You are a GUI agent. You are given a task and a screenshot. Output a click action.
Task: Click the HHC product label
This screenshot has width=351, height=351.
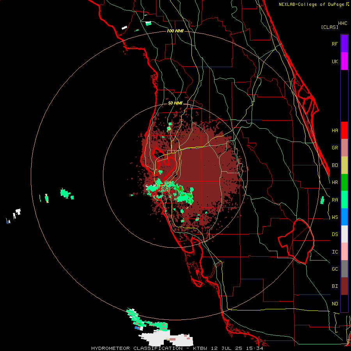coord(342,23)
